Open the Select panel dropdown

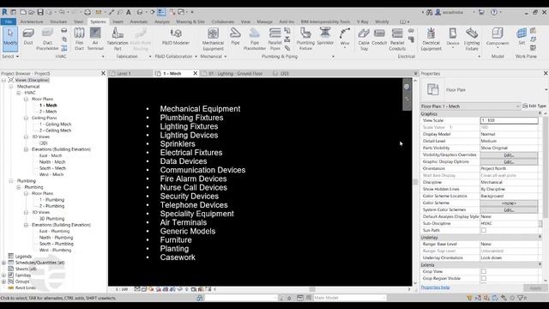click(10, 57)
